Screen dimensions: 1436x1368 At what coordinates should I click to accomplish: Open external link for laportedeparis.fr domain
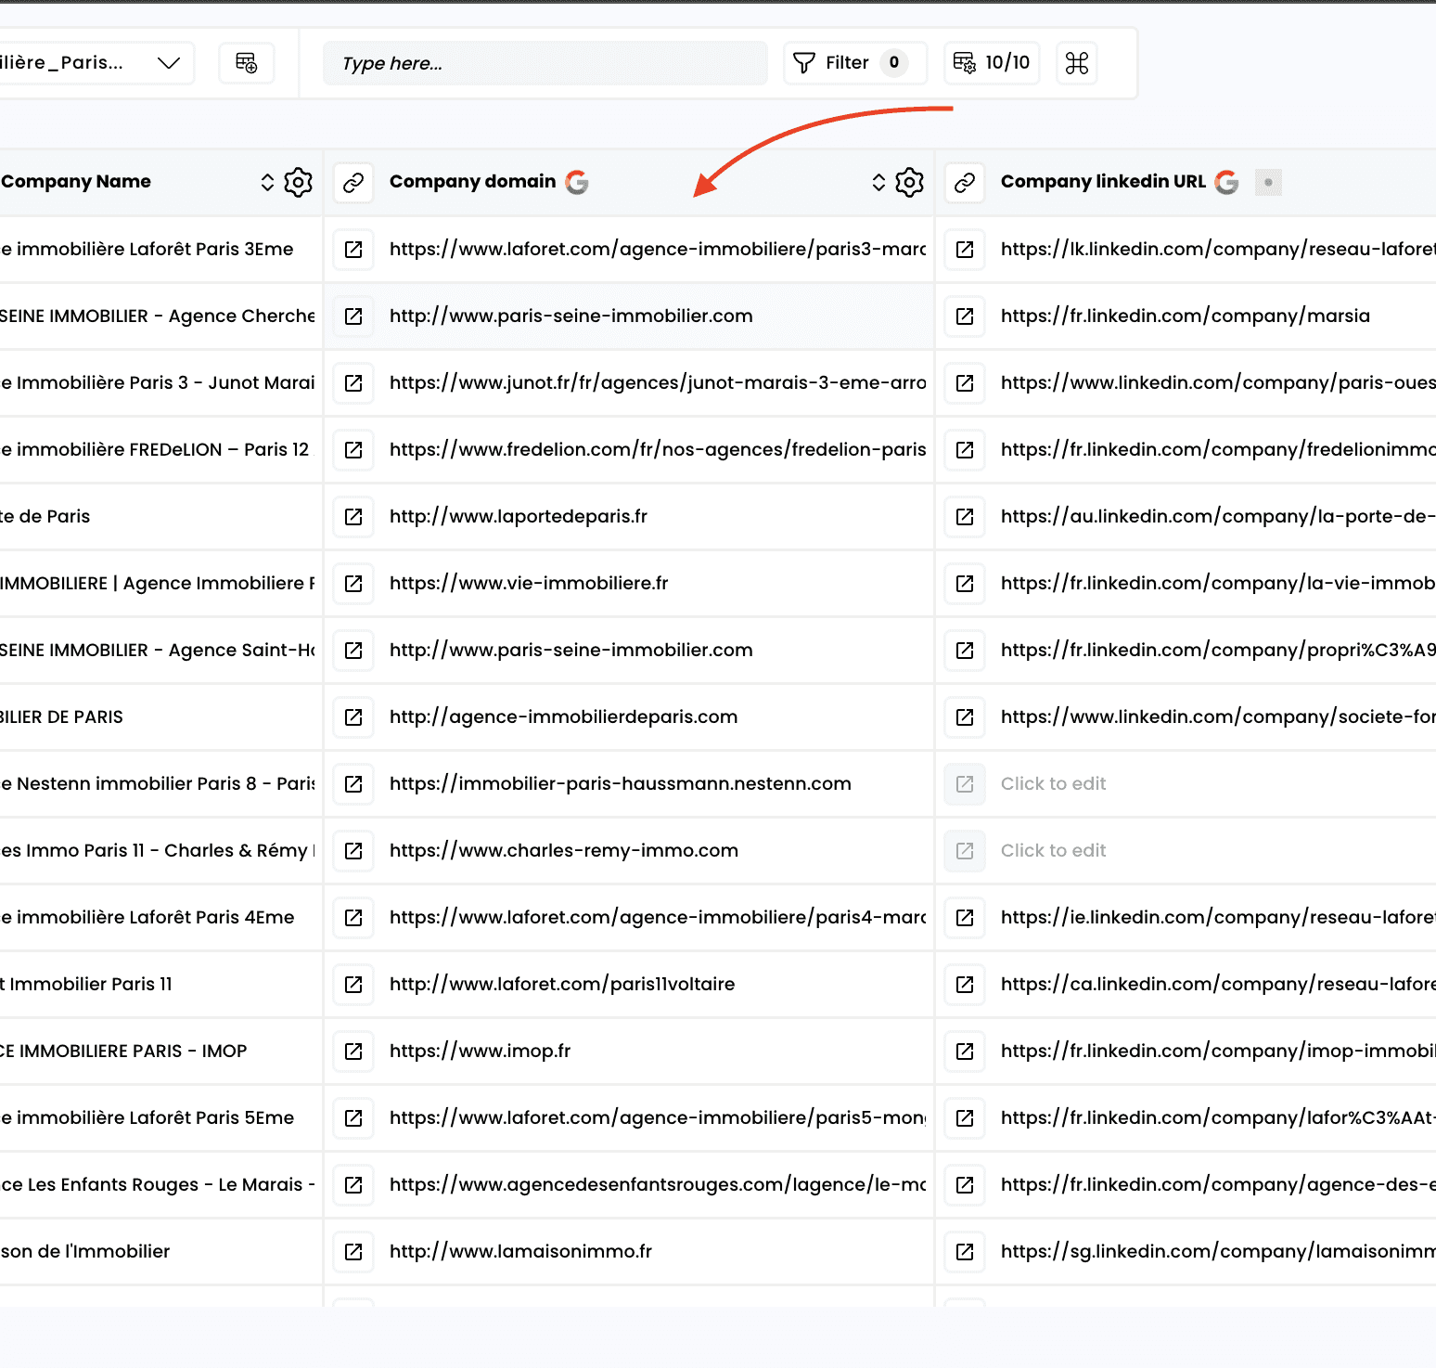click(353, 516)
